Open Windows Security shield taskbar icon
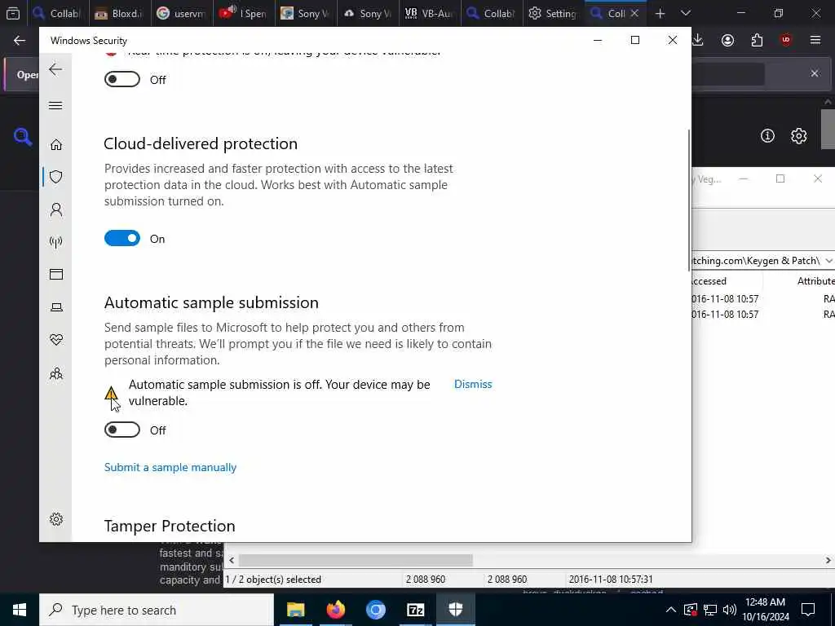The image size is (835, 626). 455,610
